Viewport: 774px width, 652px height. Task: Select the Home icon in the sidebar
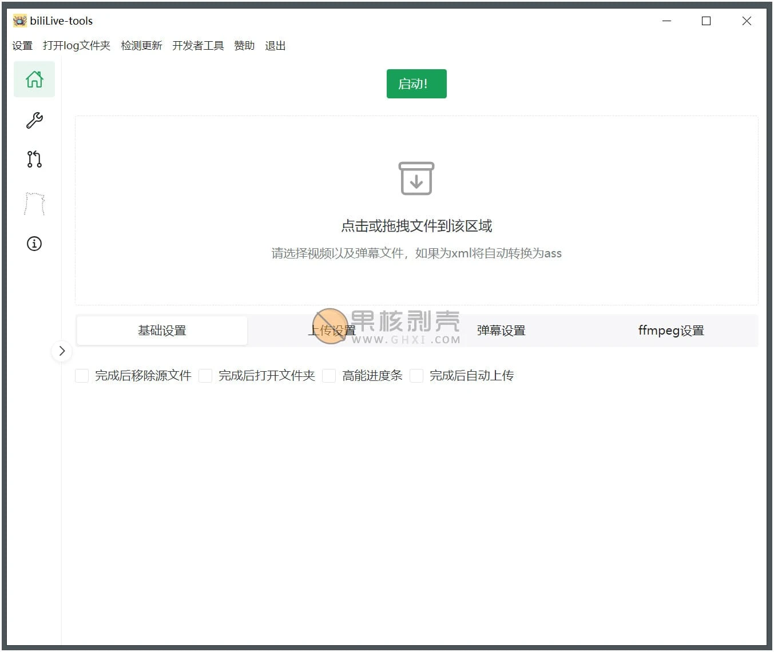click(x=34, y=79)
